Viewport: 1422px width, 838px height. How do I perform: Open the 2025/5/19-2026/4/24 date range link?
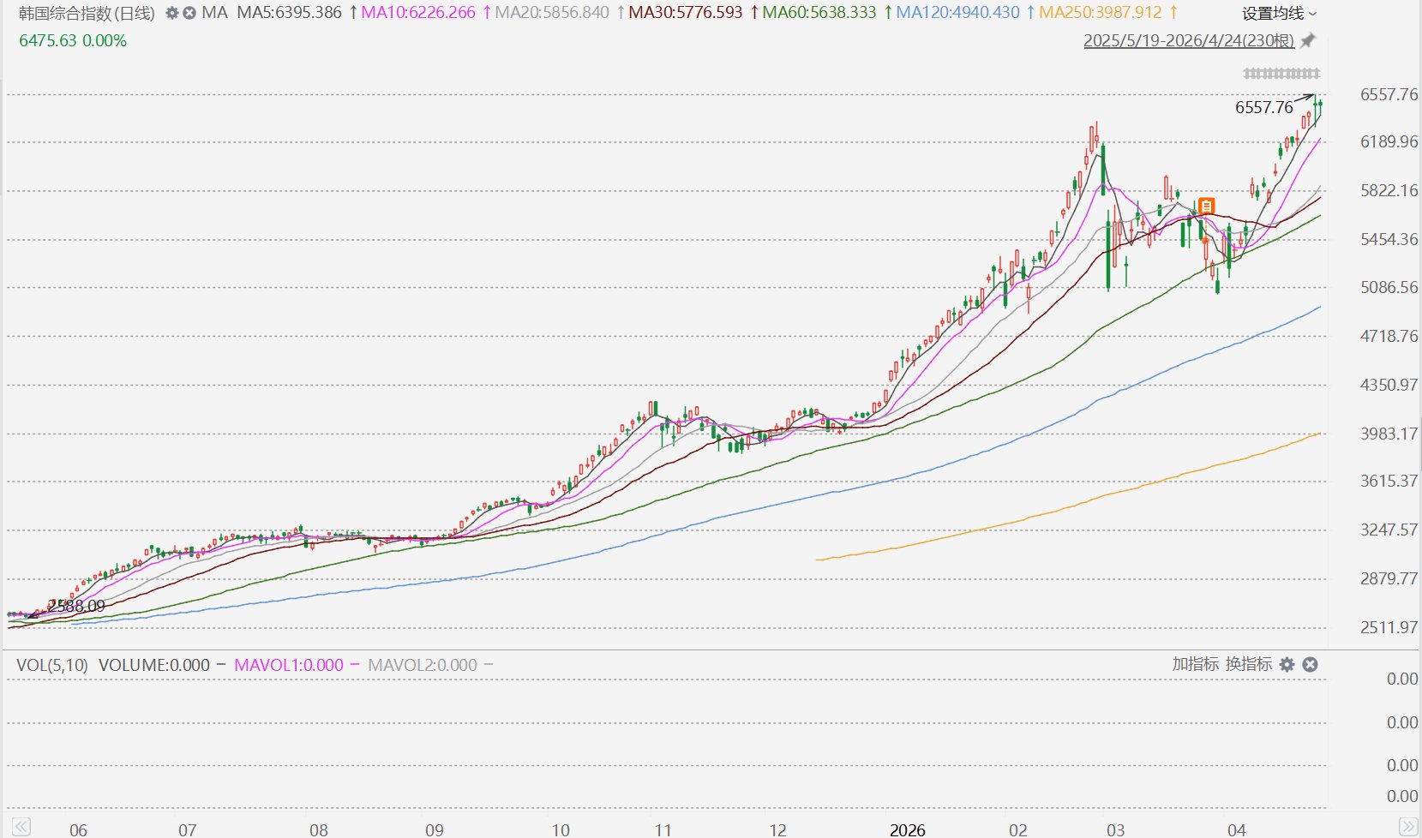tap(1189, 41)
